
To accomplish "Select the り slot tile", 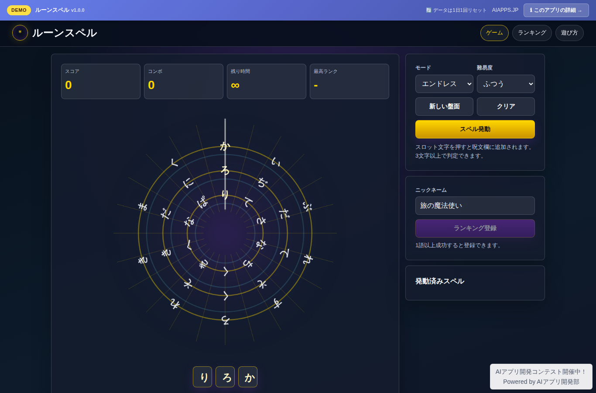I will 202,377.
